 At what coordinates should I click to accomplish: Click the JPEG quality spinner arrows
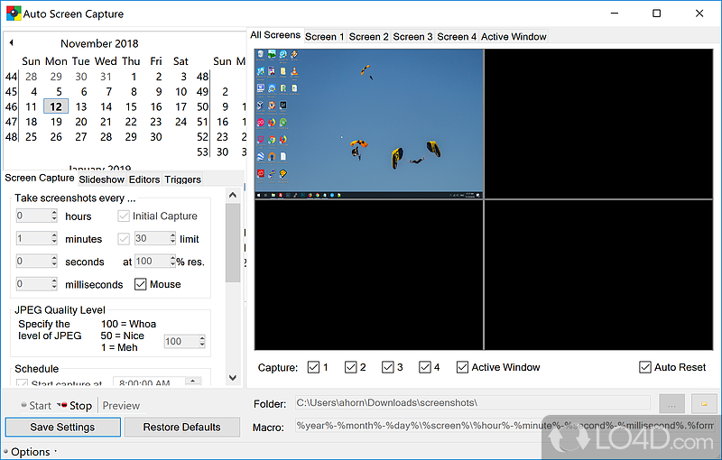(x=202, y=341)
